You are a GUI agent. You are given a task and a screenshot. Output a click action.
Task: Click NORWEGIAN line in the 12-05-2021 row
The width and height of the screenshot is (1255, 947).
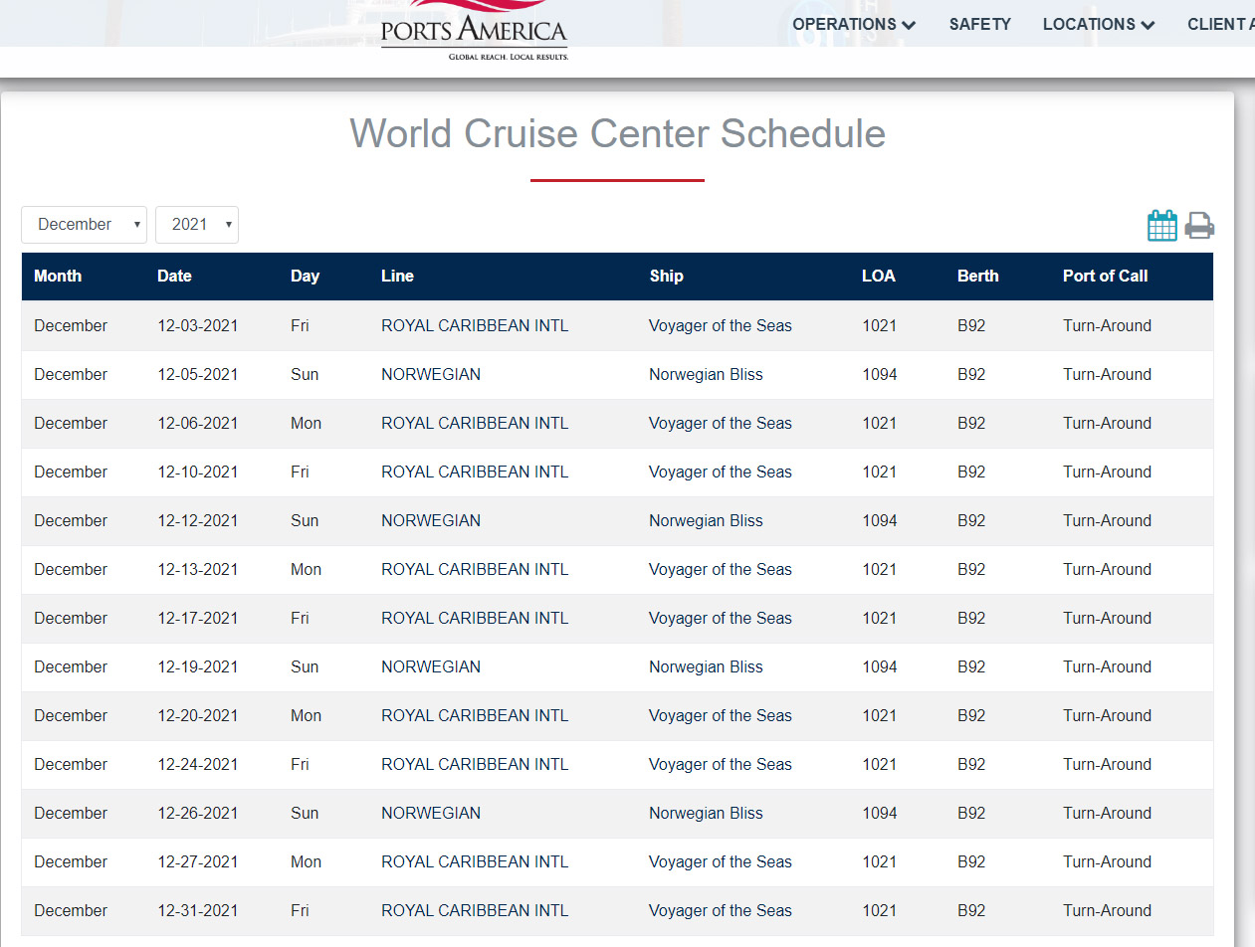[431, 374]
